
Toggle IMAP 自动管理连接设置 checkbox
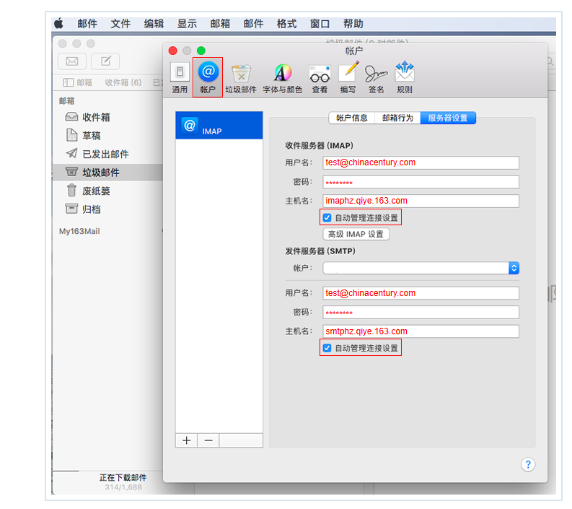tap(327, 218)
